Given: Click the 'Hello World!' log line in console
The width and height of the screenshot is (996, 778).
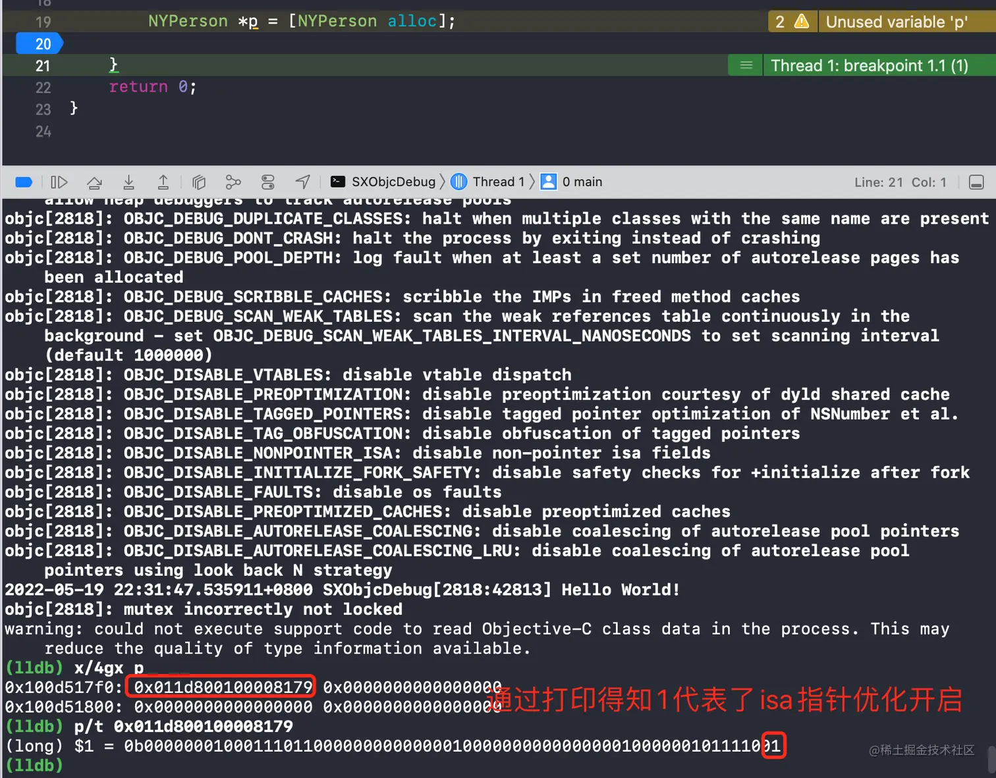Looking at the screenshot, I should click(x=342, y=590).
